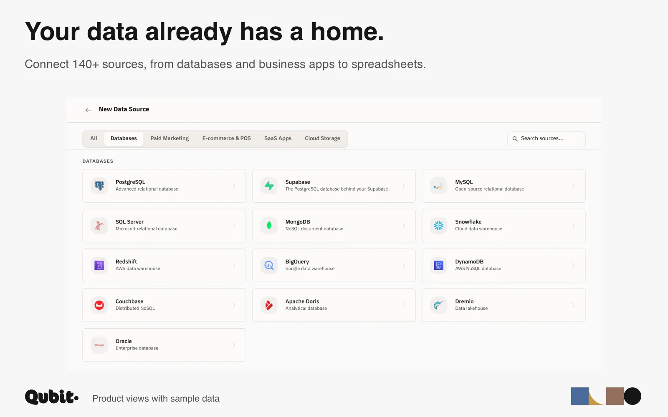Open the MongoDB row chevron
This screenshot has width=668, height=417.
coord(404,226)
